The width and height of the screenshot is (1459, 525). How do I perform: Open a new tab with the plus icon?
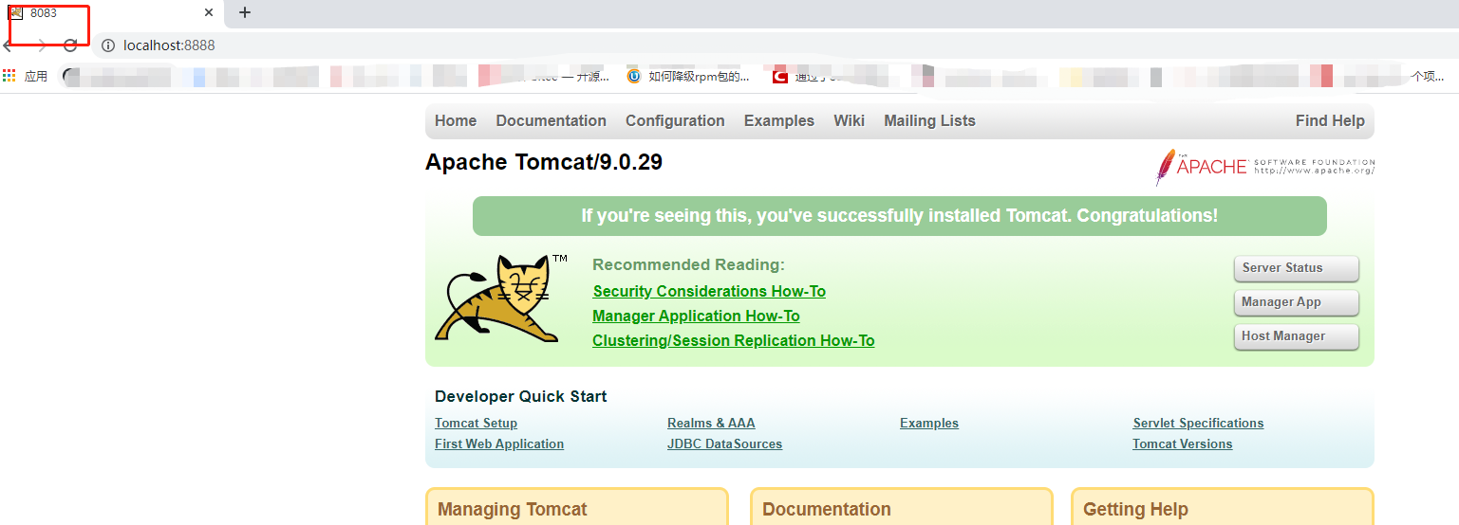coord(245,12)
